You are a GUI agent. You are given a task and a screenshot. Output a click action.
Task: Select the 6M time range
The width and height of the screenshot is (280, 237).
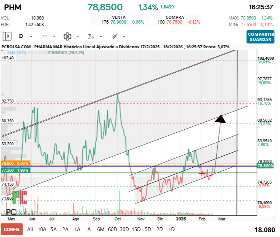pyautogui.click(x=101, y=229)
